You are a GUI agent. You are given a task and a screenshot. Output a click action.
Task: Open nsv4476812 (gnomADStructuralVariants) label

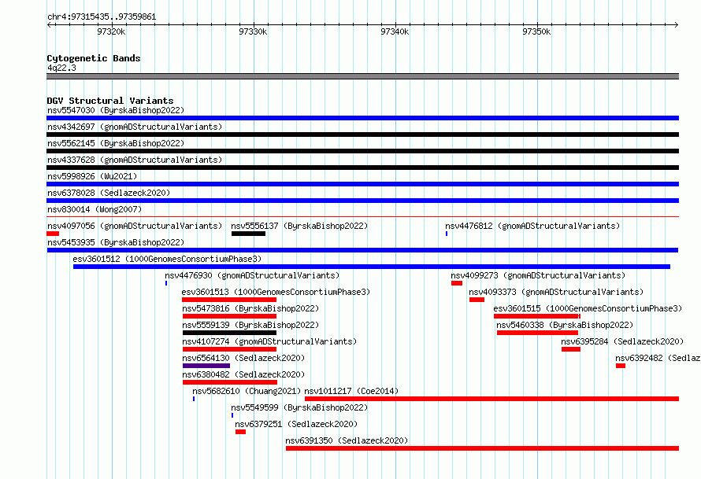click(532, 226)
